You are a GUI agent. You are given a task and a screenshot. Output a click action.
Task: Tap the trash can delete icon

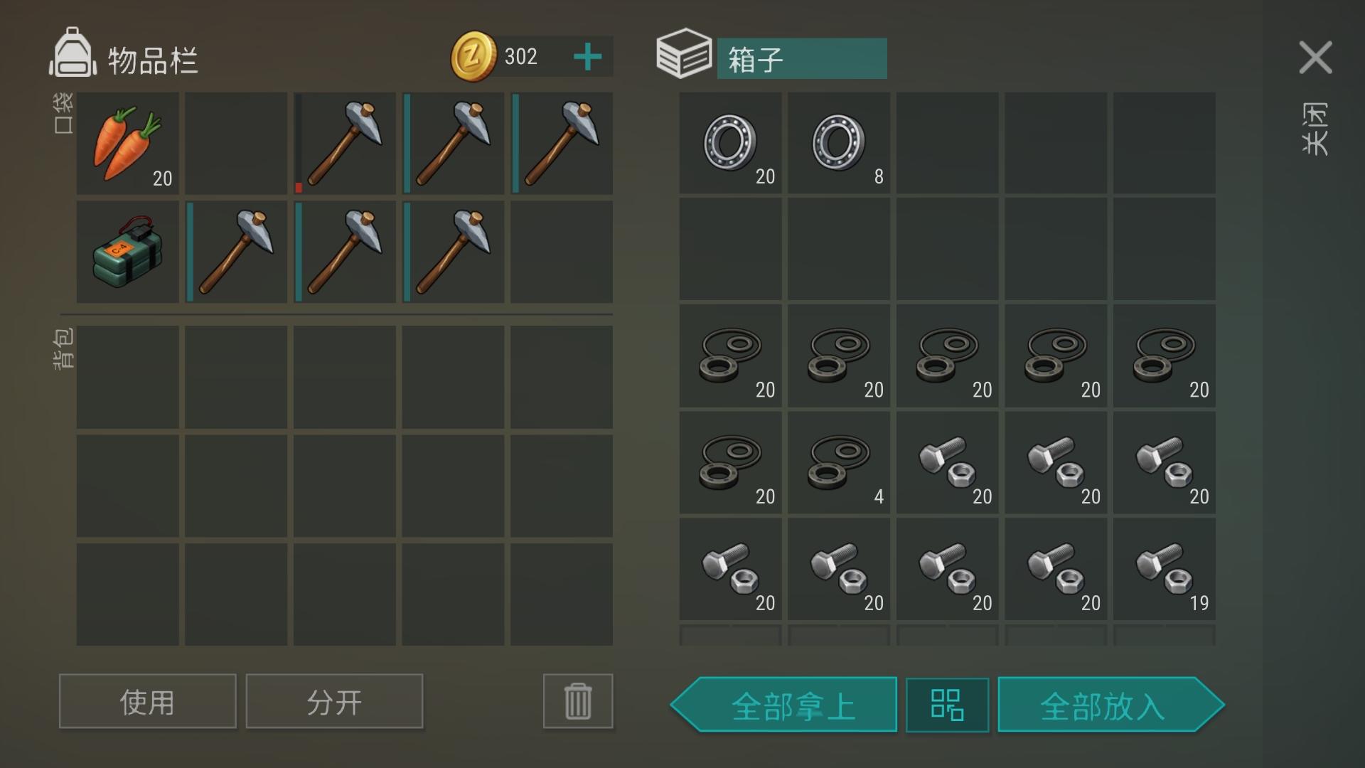tap(577, 701)
